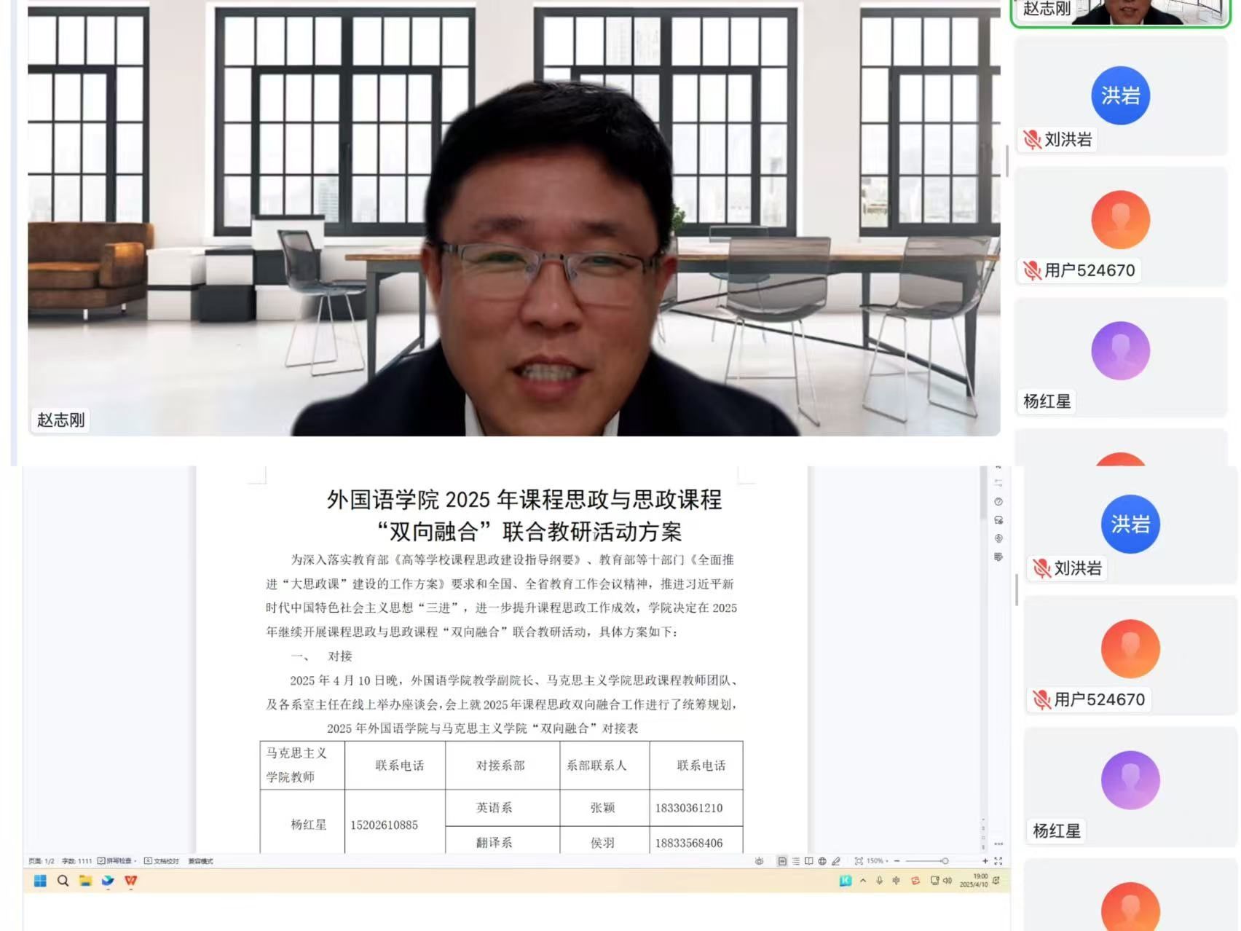Activate eye protection mode icon

(759, 861)
